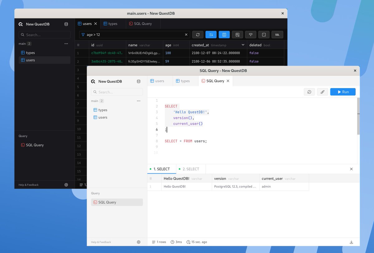Select age cell with value 100
The image size is (374, 253).
(176, 53)
